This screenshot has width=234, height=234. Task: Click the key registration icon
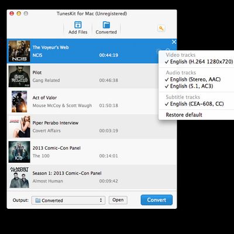tap(161, 29)
